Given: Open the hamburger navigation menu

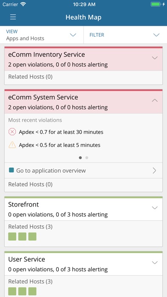Looking at the screenshot, I should coord(13,17).
